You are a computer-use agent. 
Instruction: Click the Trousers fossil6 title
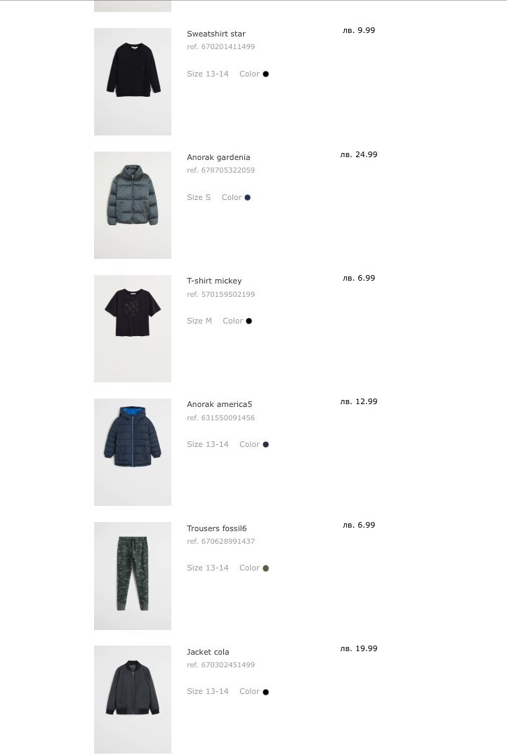click(216, 528)
